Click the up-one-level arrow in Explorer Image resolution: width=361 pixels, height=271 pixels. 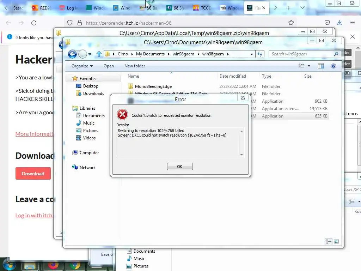tap(99, 54)
